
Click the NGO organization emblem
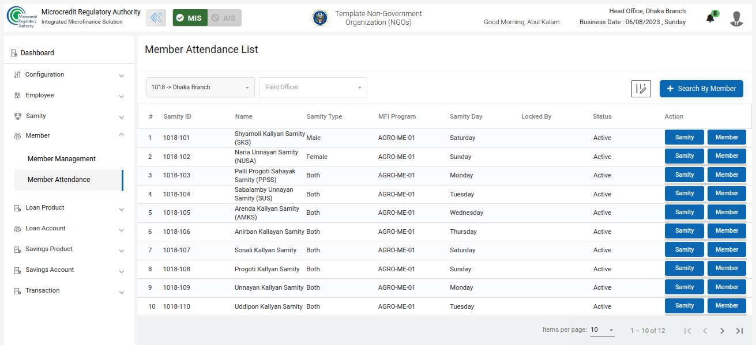[319, 18]
